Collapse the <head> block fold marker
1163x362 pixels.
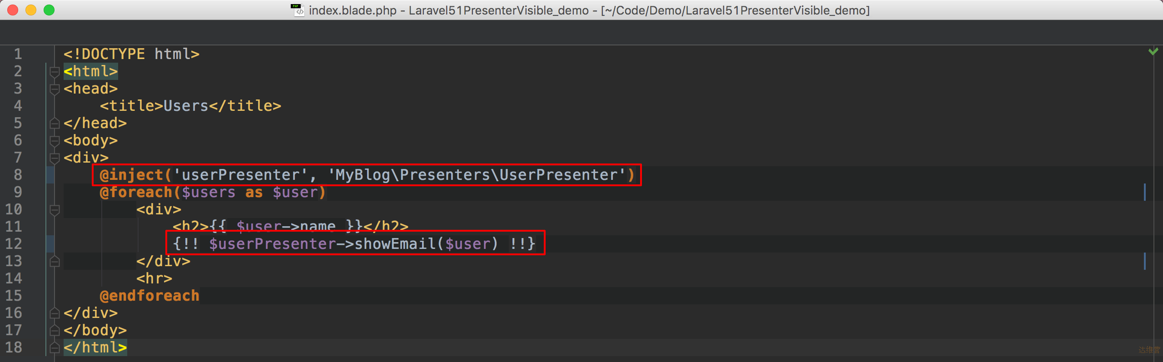tap(55, 89)
